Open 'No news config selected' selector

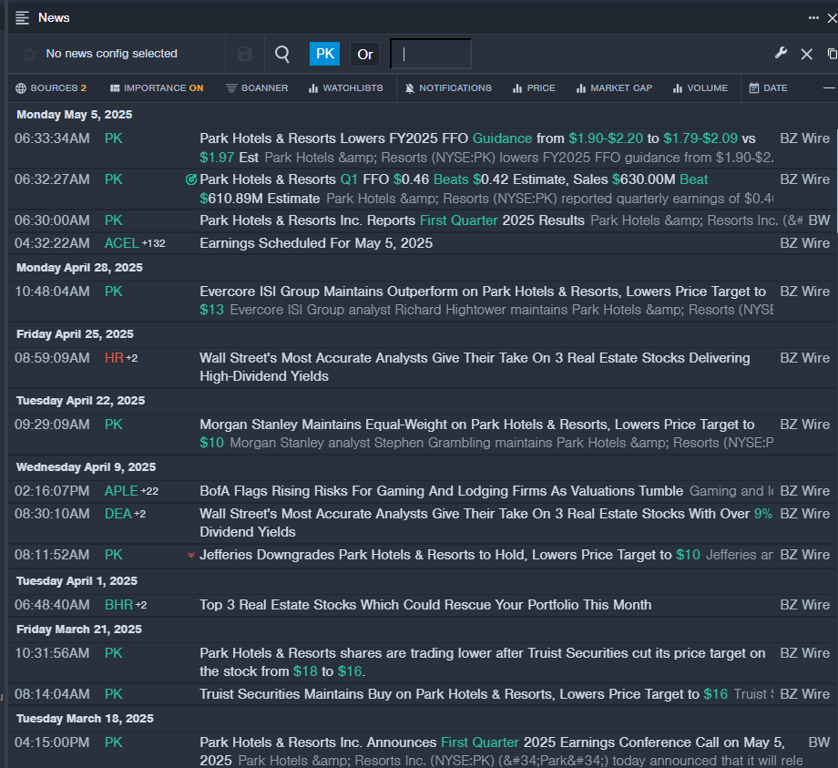111,54
